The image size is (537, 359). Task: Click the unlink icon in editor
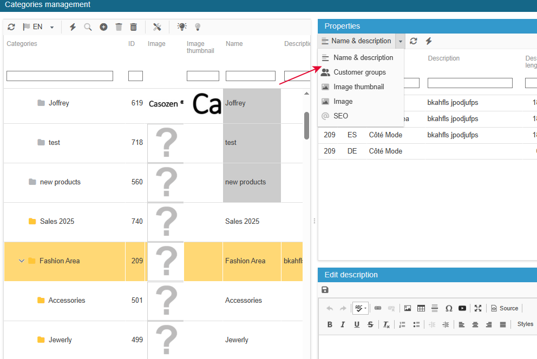point(391,308)
